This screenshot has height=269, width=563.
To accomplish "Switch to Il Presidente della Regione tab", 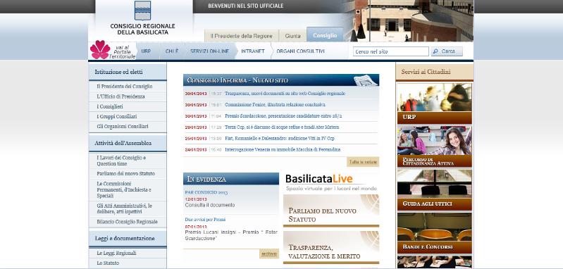I will [x=241, y=36].
